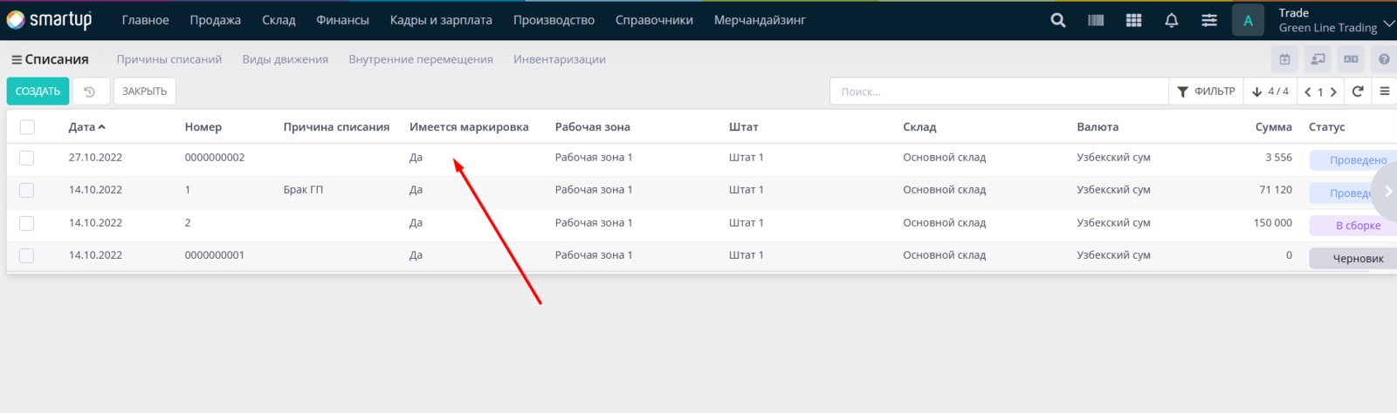Image resolution: width=1397 pixels, height=413 pixels.
Task: Click the Фильтр button
Action: point(1206,91)
